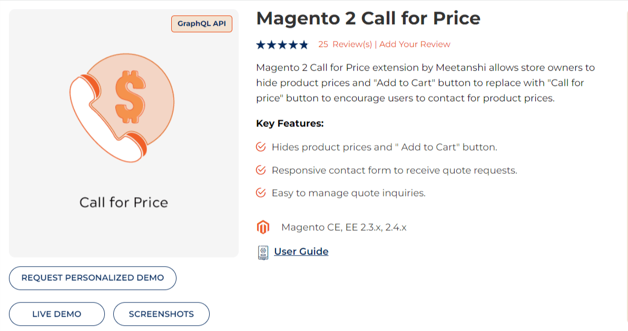The height and width of the screenshot is (331, 628).
Task: Click the checkmark beside 'Hides product prices'
Action: [x=261, y=147]
